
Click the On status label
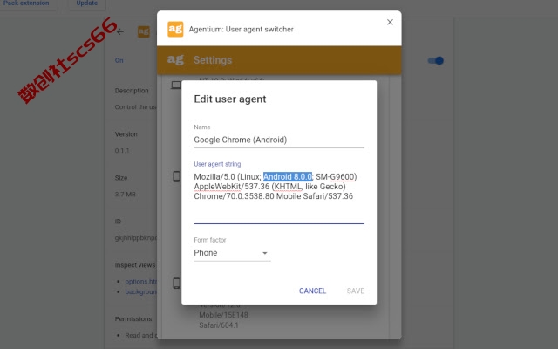(119, 60)
